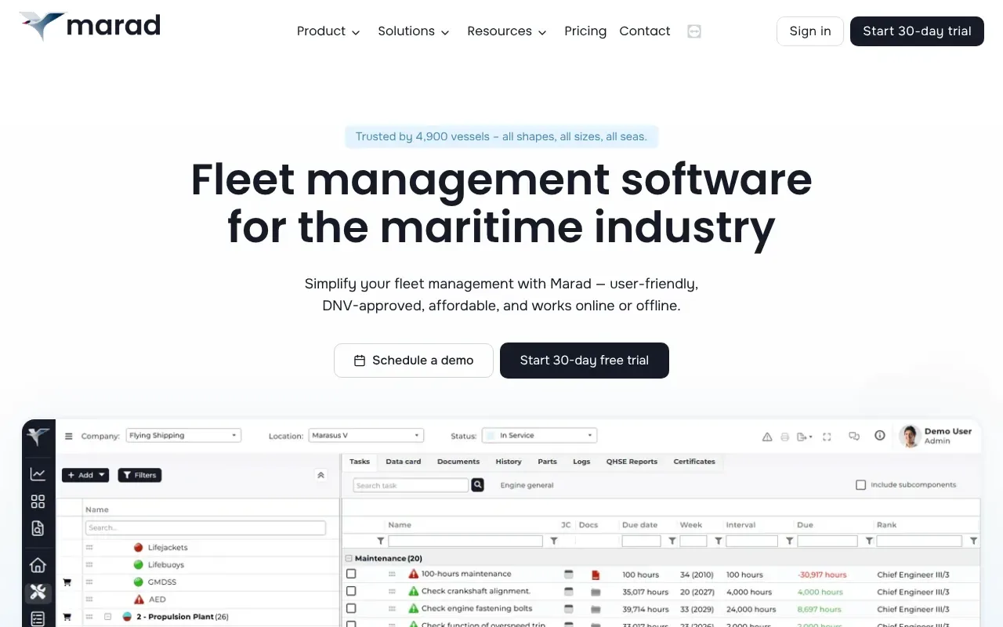
Task: Open the maintenance wrench icon in sidebar
Action: click(38, 593)
